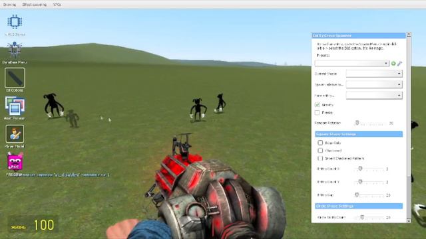Collapse the Circle Shape Settings section
426x239 pixels.
click(x=359, y=206)
